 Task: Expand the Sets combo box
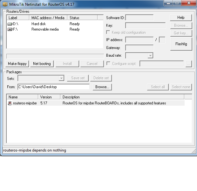pyautogui.click(x=61, y=78)
